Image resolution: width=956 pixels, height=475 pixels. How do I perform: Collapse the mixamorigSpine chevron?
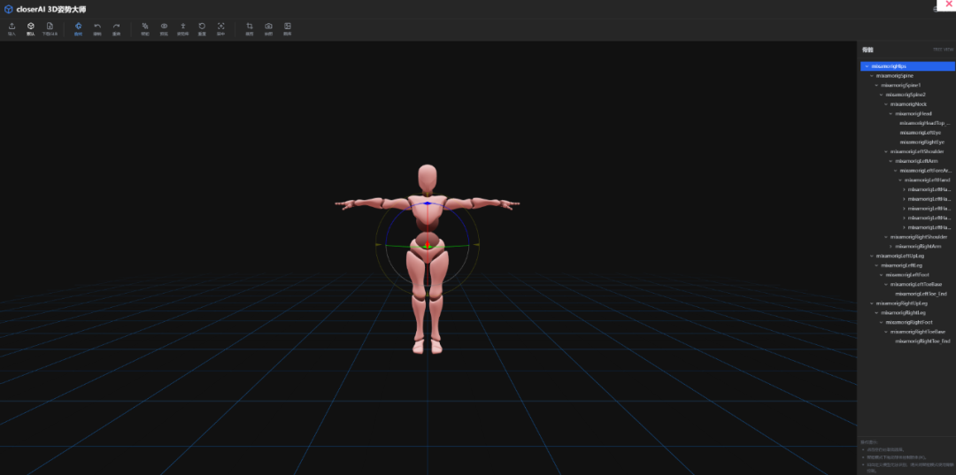[x=871, y=75]
